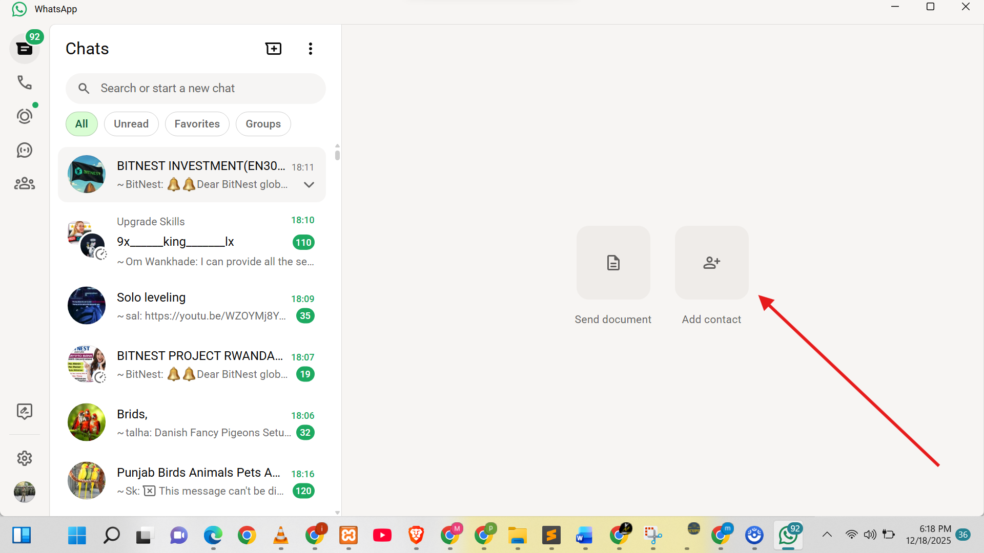The image size is (984, 553).
Task: Start a new chat with the new-chat icon
Action: [273, 48]
